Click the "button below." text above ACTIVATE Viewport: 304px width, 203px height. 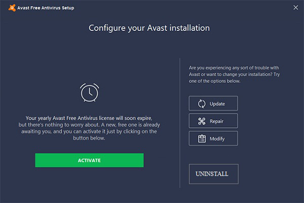(x=89, y=138)
